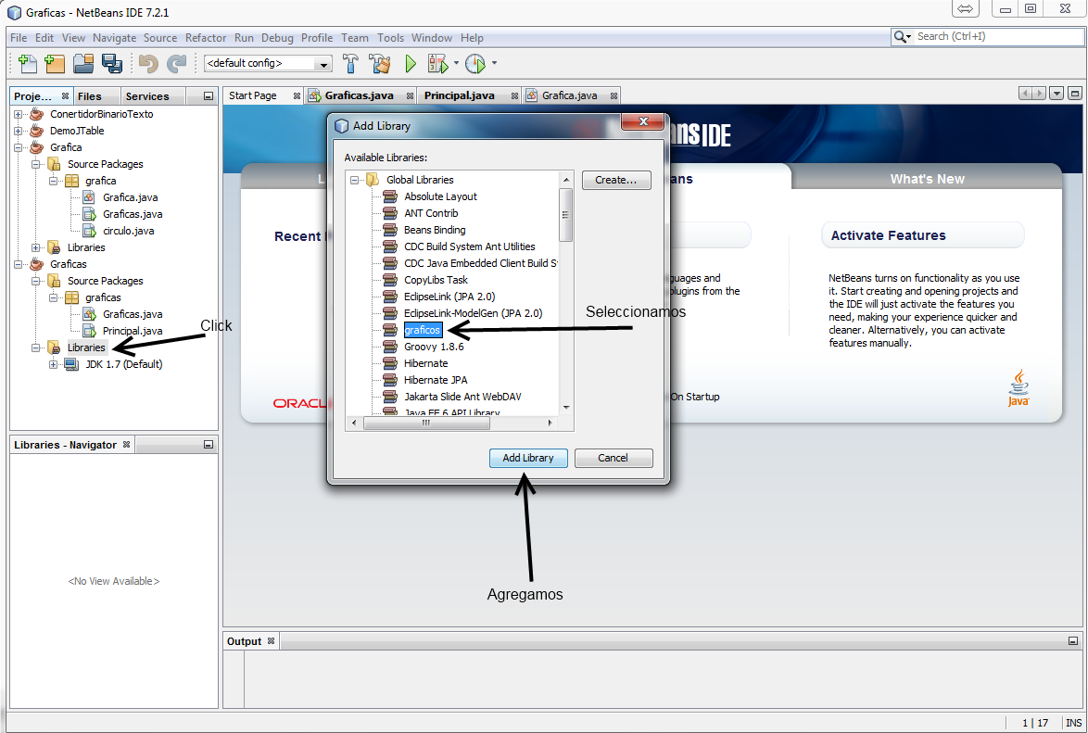Open the Navigate menu
This screenshot has height=733, width=1088.
114,38
